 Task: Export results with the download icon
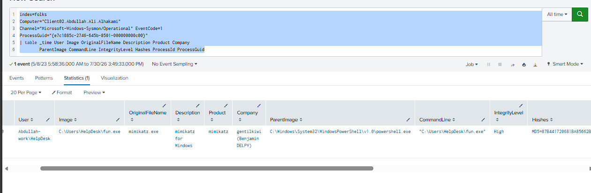tap(535, 64)
